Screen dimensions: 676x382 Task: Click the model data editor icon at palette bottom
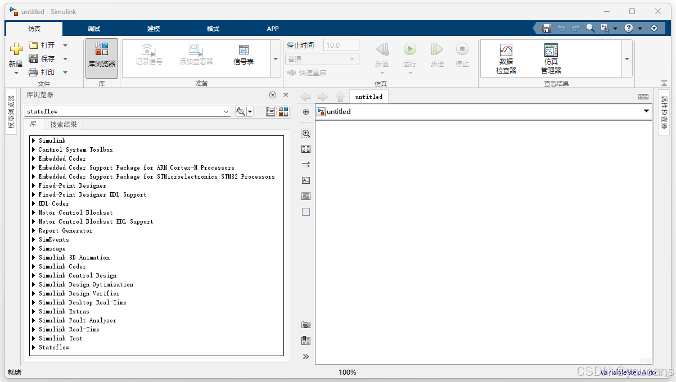pos(306,340)
